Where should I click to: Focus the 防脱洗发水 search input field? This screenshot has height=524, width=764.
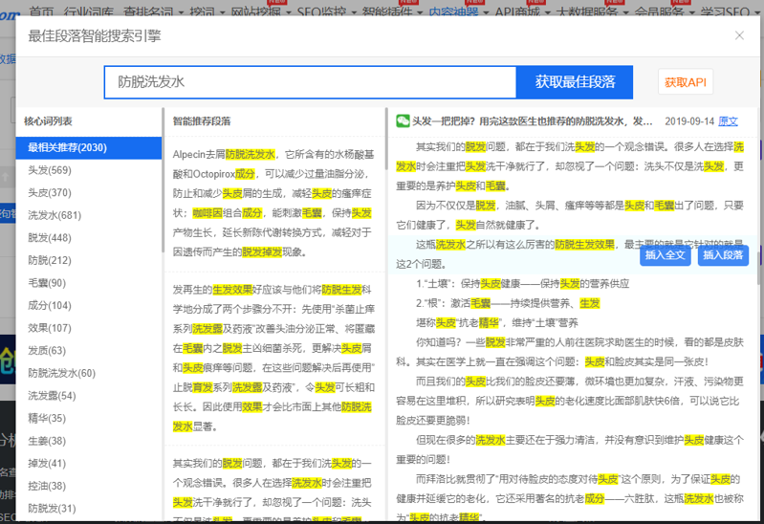310,82
